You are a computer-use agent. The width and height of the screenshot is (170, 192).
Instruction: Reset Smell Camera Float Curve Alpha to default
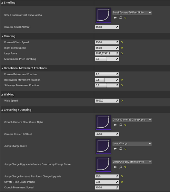125,18
